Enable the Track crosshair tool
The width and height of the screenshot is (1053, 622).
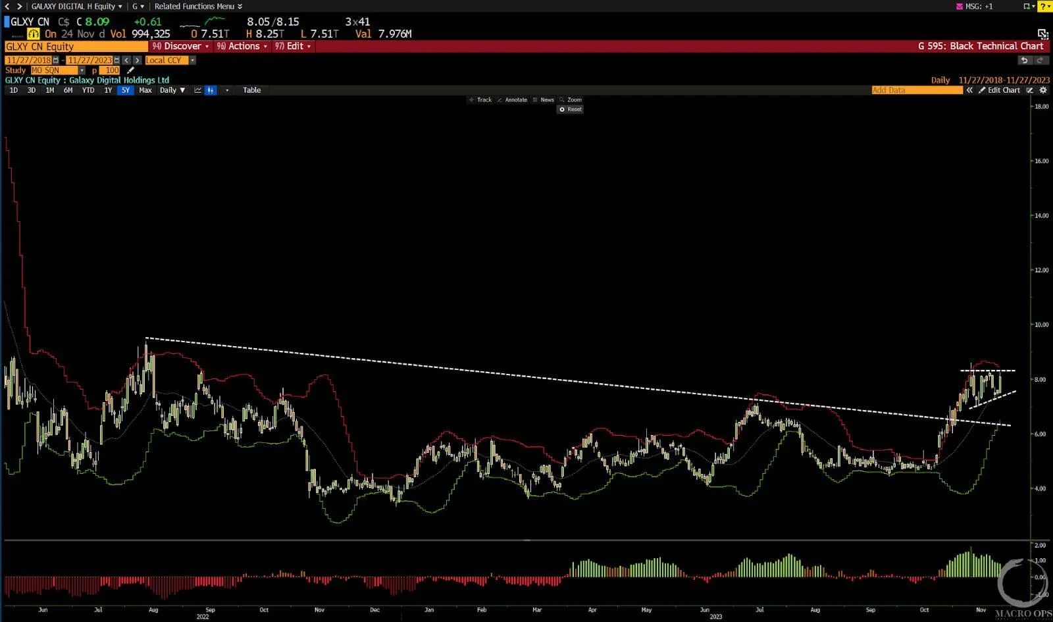click(x=480, y=100)
